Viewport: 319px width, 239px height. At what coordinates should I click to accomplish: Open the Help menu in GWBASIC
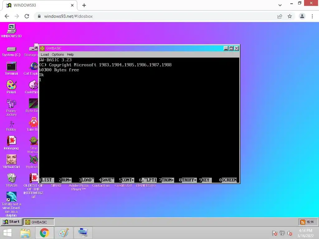coord(70,54)
